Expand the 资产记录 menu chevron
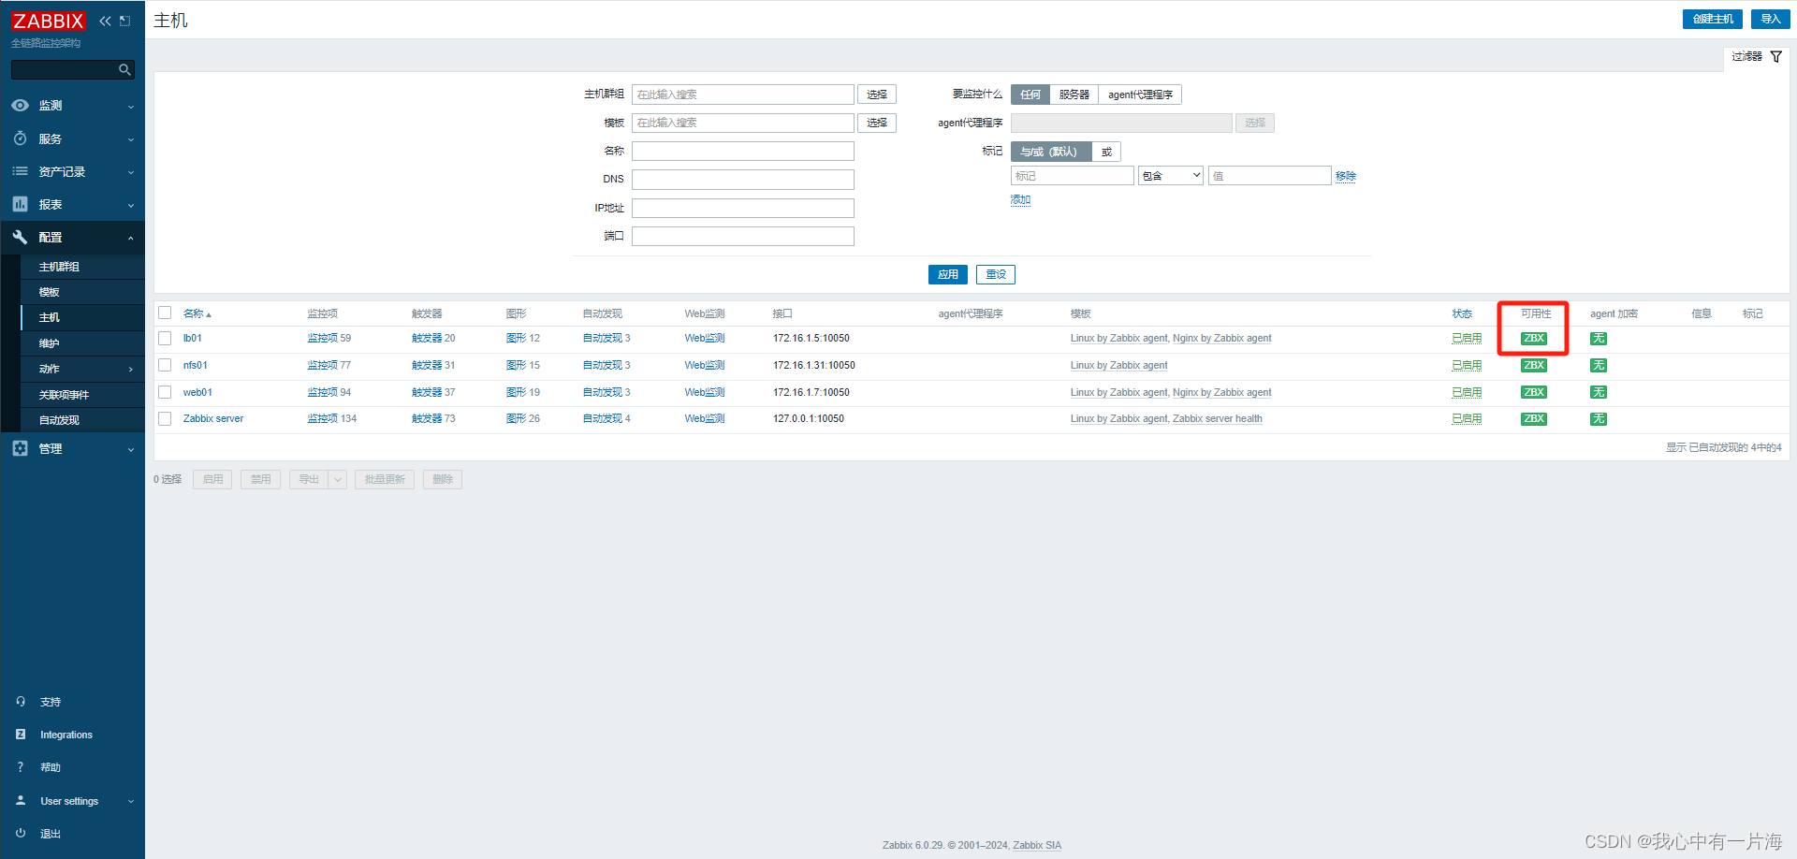 [130, 172]
